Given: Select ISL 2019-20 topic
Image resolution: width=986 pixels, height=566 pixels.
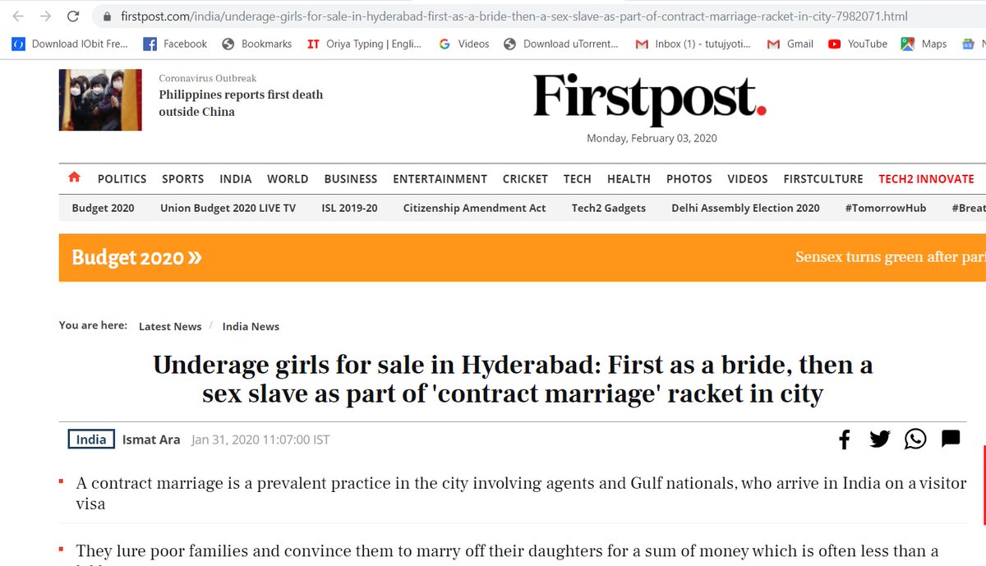Looking at the screenshot, I should pos(349,208).
